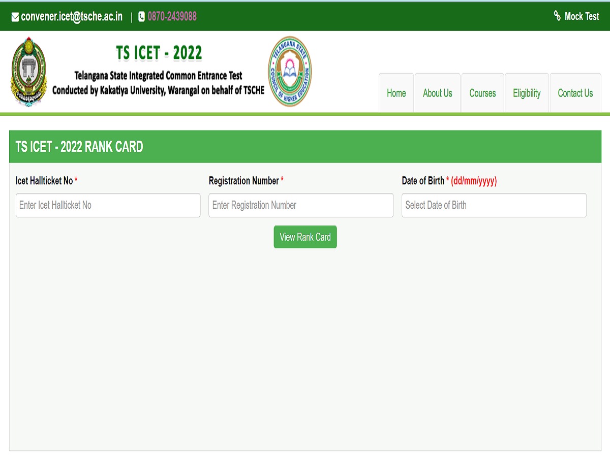Click the link icon beside Mock Test
Screen dimensions: 610x457
[557, 16]
